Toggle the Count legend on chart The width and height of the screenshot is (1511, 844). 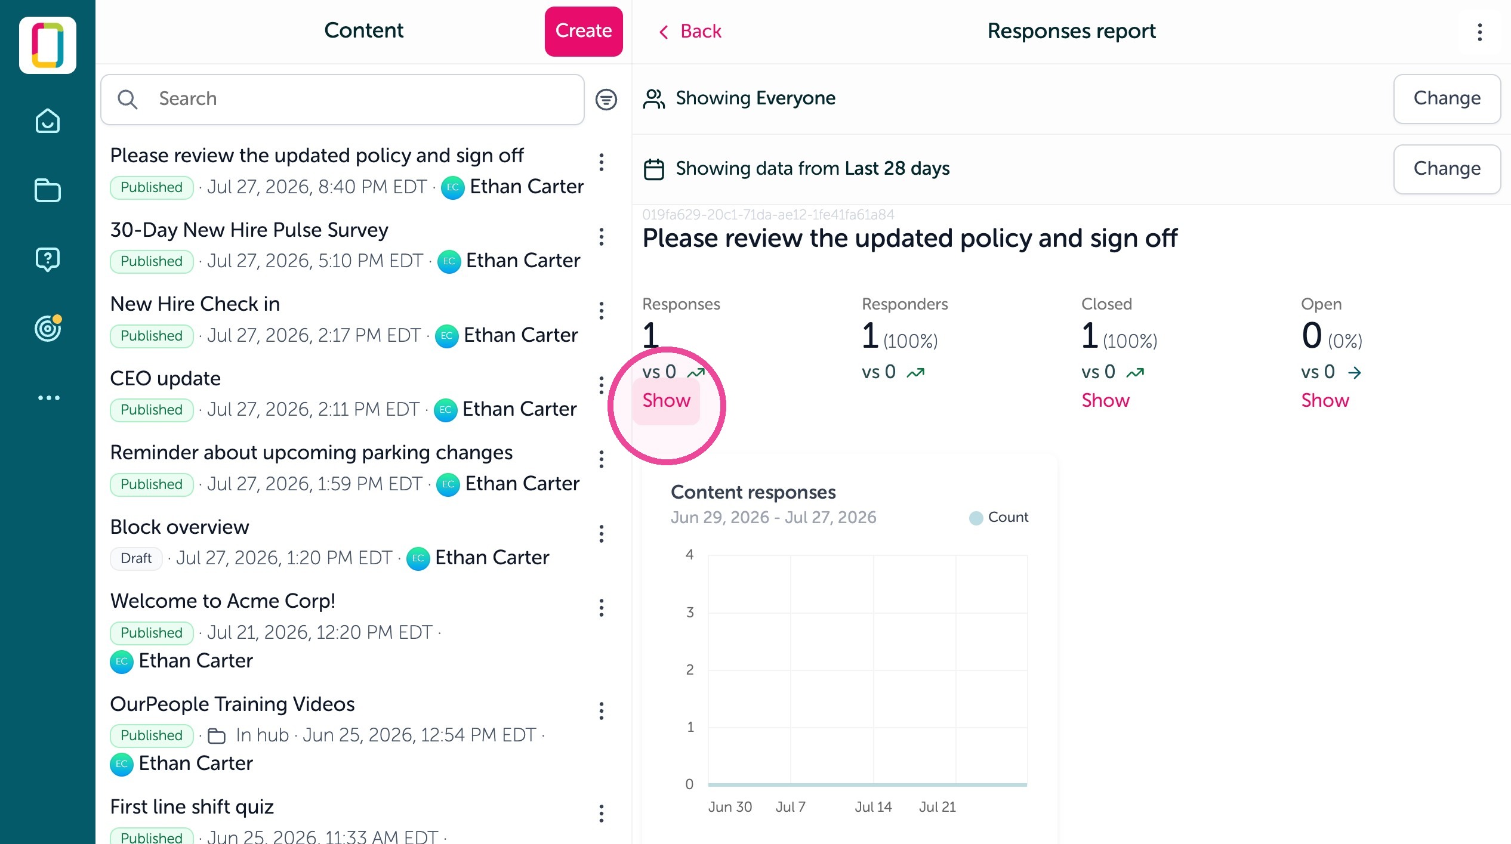click(x=999, y=517)
